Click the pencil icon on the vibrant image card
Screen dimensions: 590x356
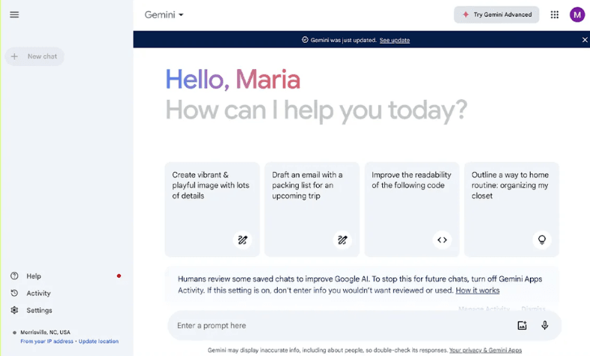click(242, 240)
